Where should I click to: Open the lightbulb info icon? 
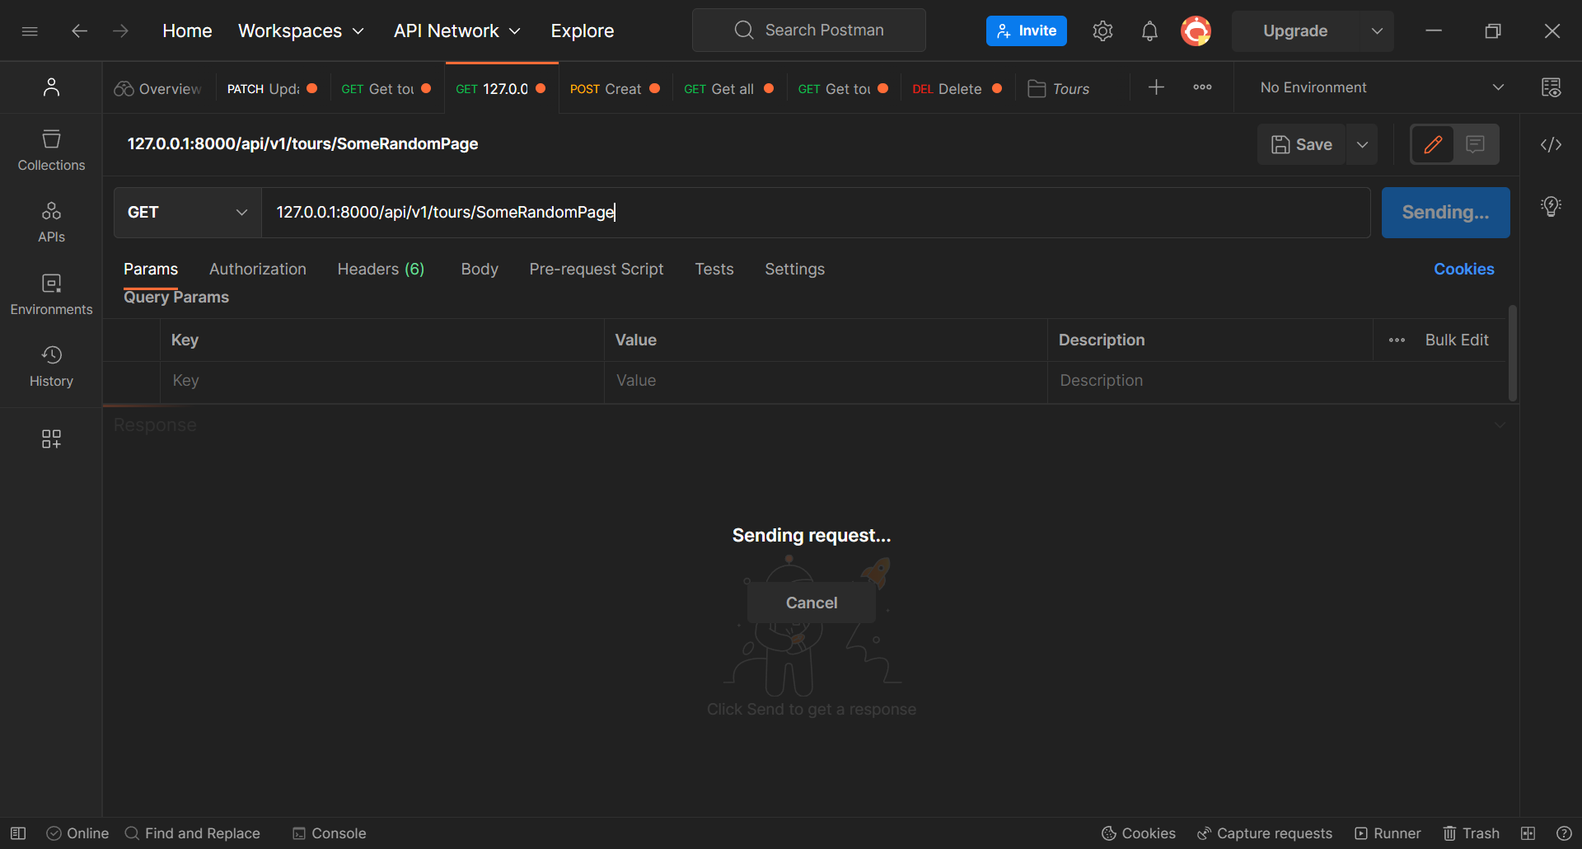[1551, 206]
